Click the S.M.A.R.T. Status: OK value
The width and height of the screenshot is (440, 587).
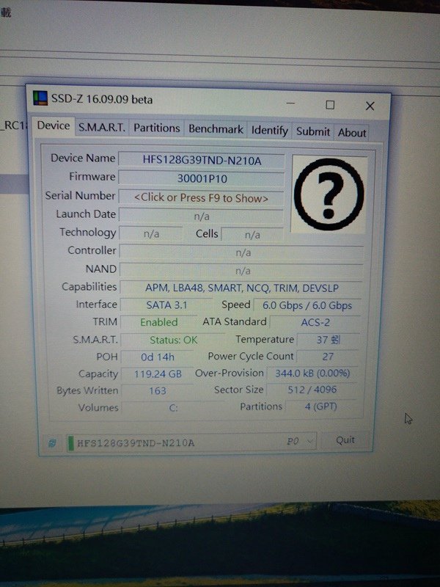(x=173, y=340)
